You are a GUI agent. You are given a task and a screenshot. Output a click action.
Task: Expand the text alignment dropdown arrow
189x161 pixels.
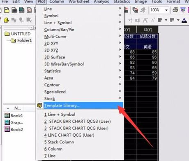tap(166, 20)
